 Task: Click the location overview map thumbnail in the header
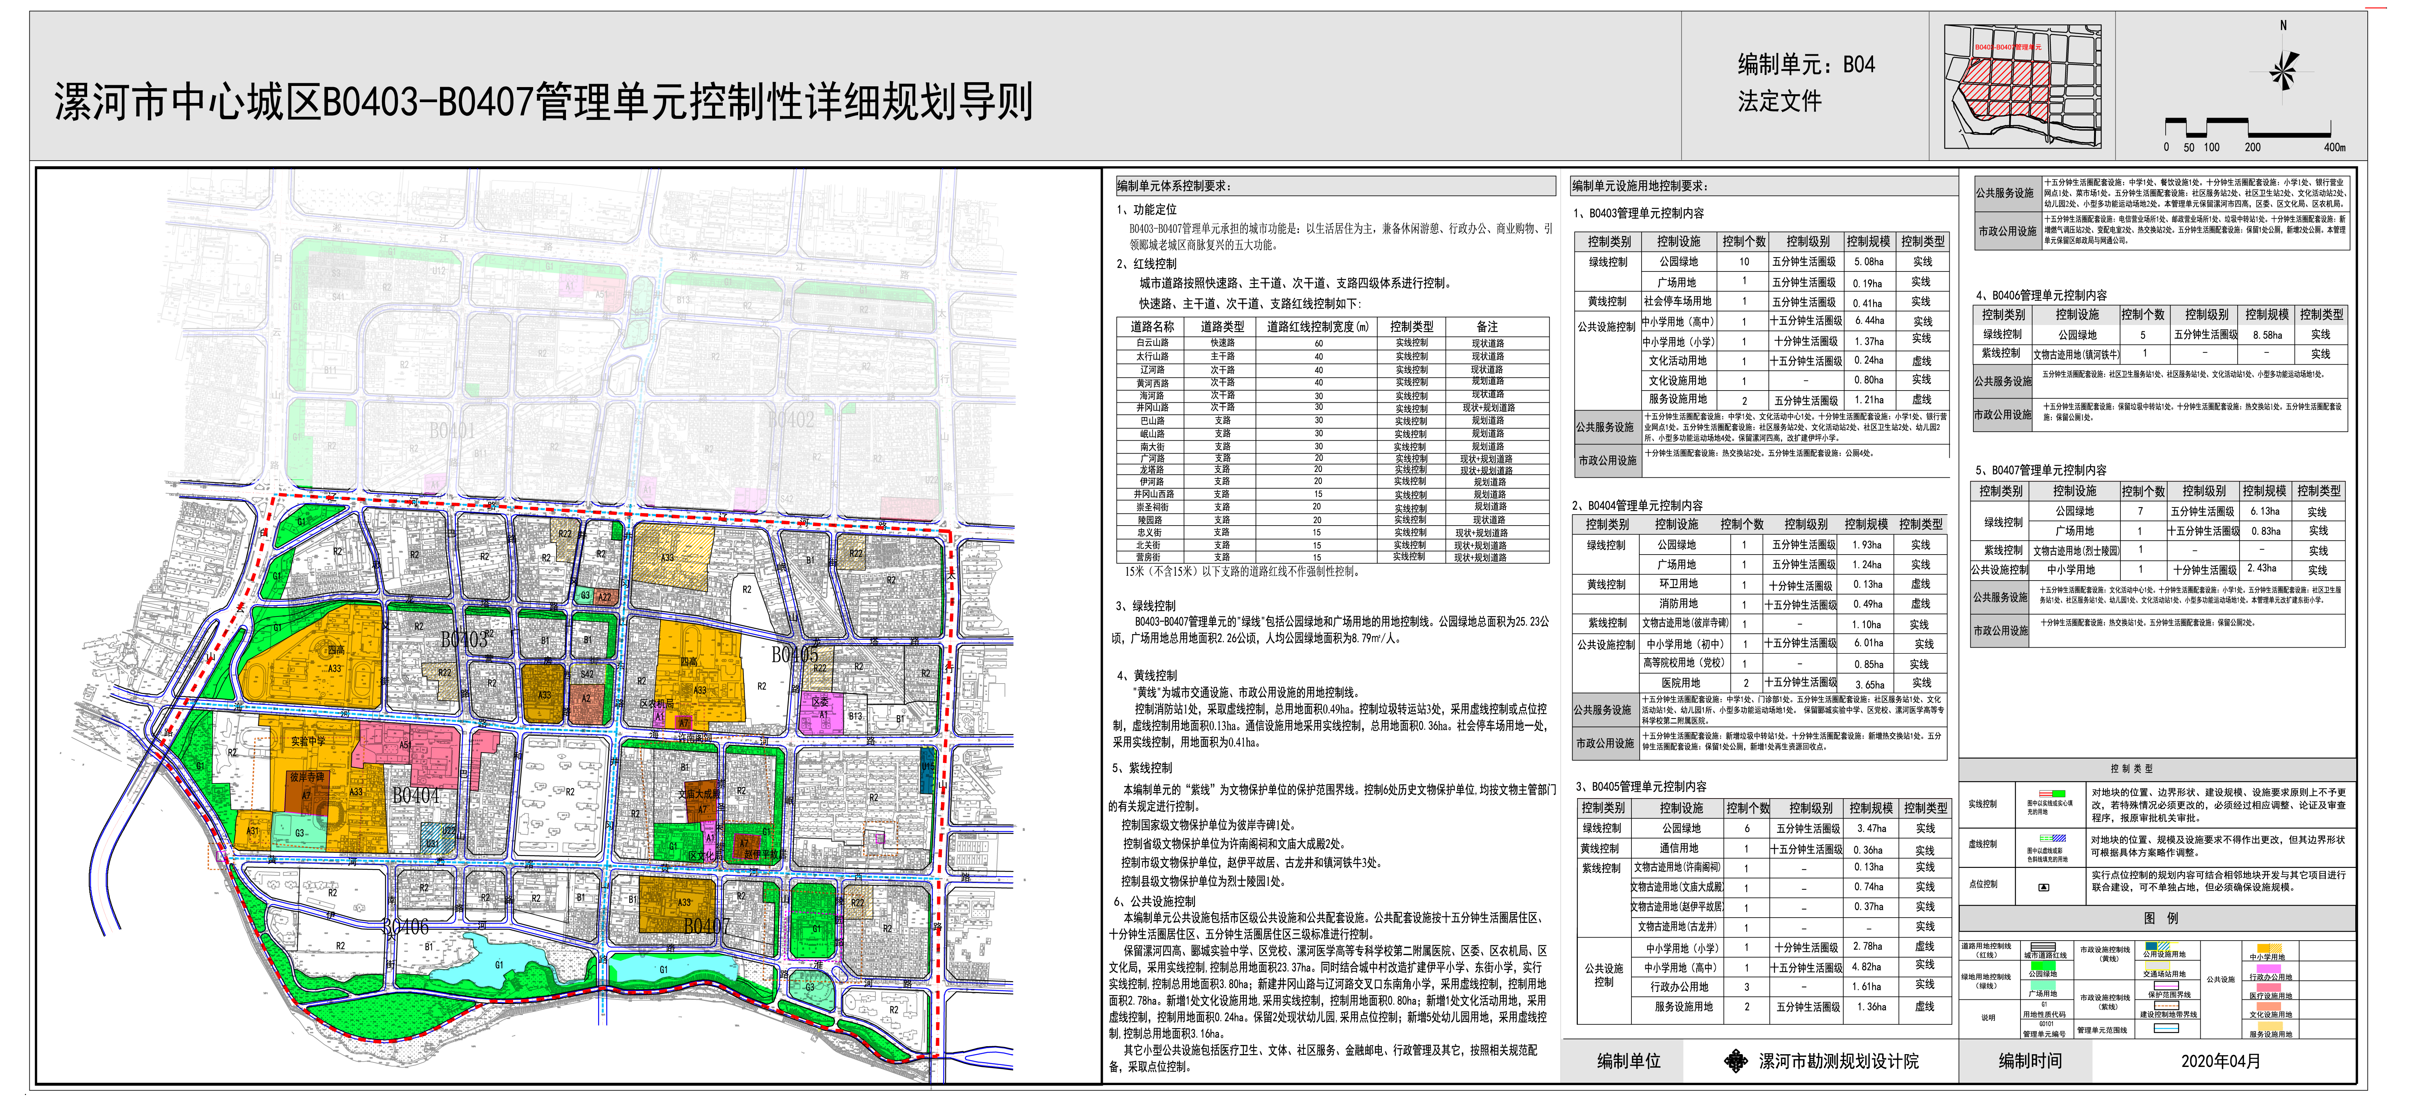point(2022,86)
